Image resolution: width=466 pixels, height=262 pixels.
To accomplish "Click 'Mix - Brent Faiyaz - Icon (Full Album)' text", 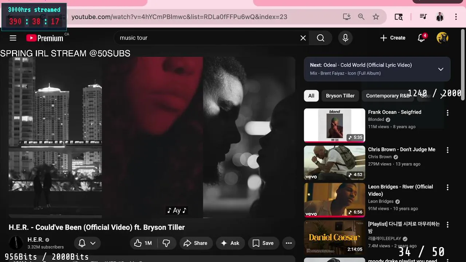I will coord(345,73).
